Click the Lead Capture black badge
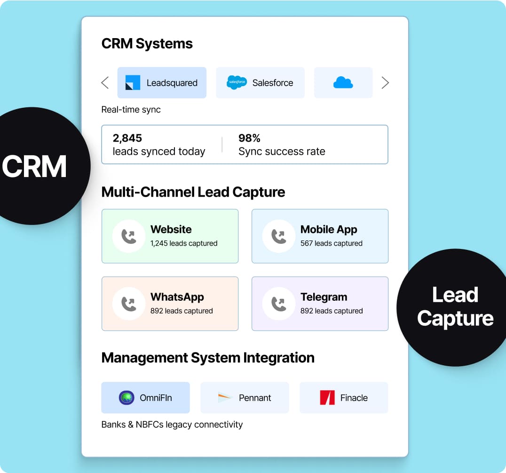 pos(454,307)
